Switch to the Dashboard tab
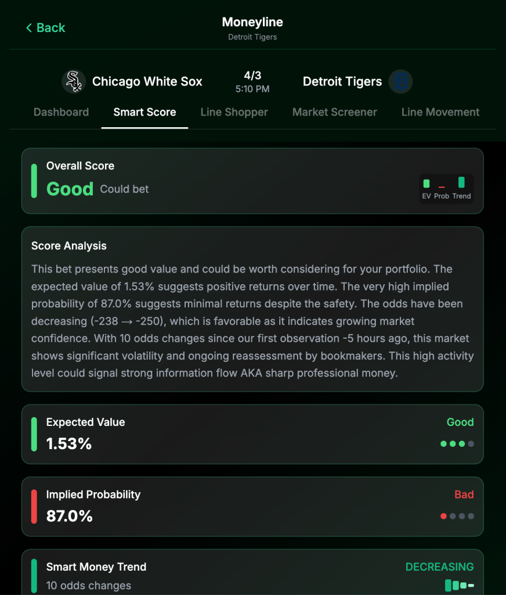506x595 pixels. [61, 112]
